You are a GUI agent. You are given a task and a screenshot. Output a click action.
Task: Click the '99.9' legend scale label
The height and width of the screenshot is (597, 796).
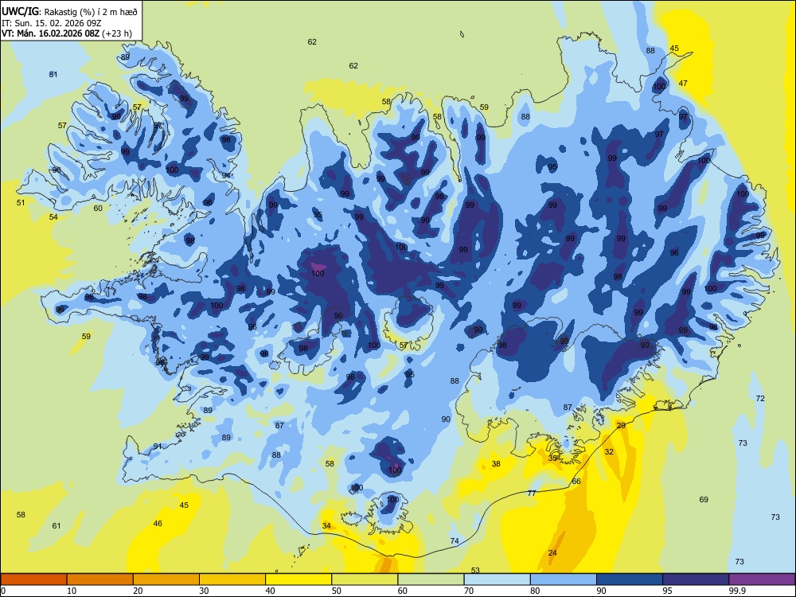(736, 591)
